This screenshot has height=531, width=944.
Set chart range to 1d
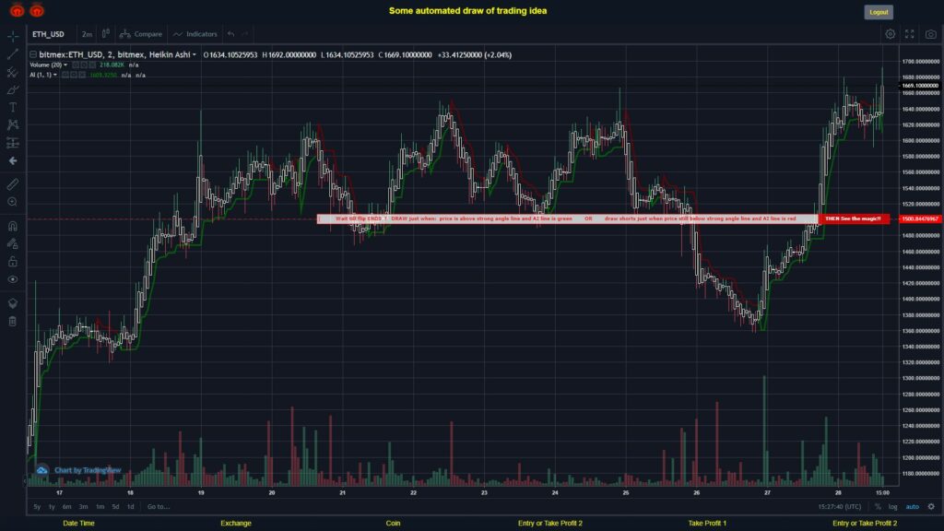[130, 507]
